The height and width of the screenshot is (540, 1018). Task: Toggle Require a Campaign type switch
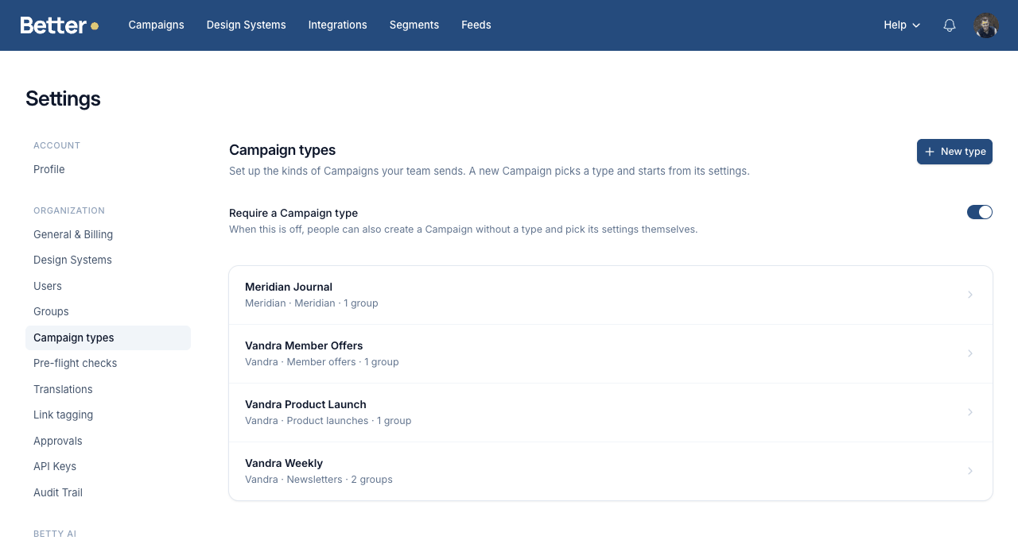(980, 212)
